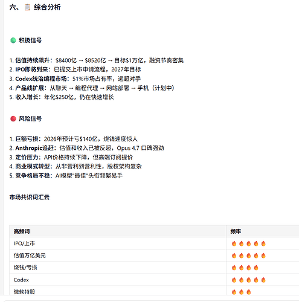Click the Codex统治编程市场 bold text
This screenshot has height=302, width=299.
(41, 79)
